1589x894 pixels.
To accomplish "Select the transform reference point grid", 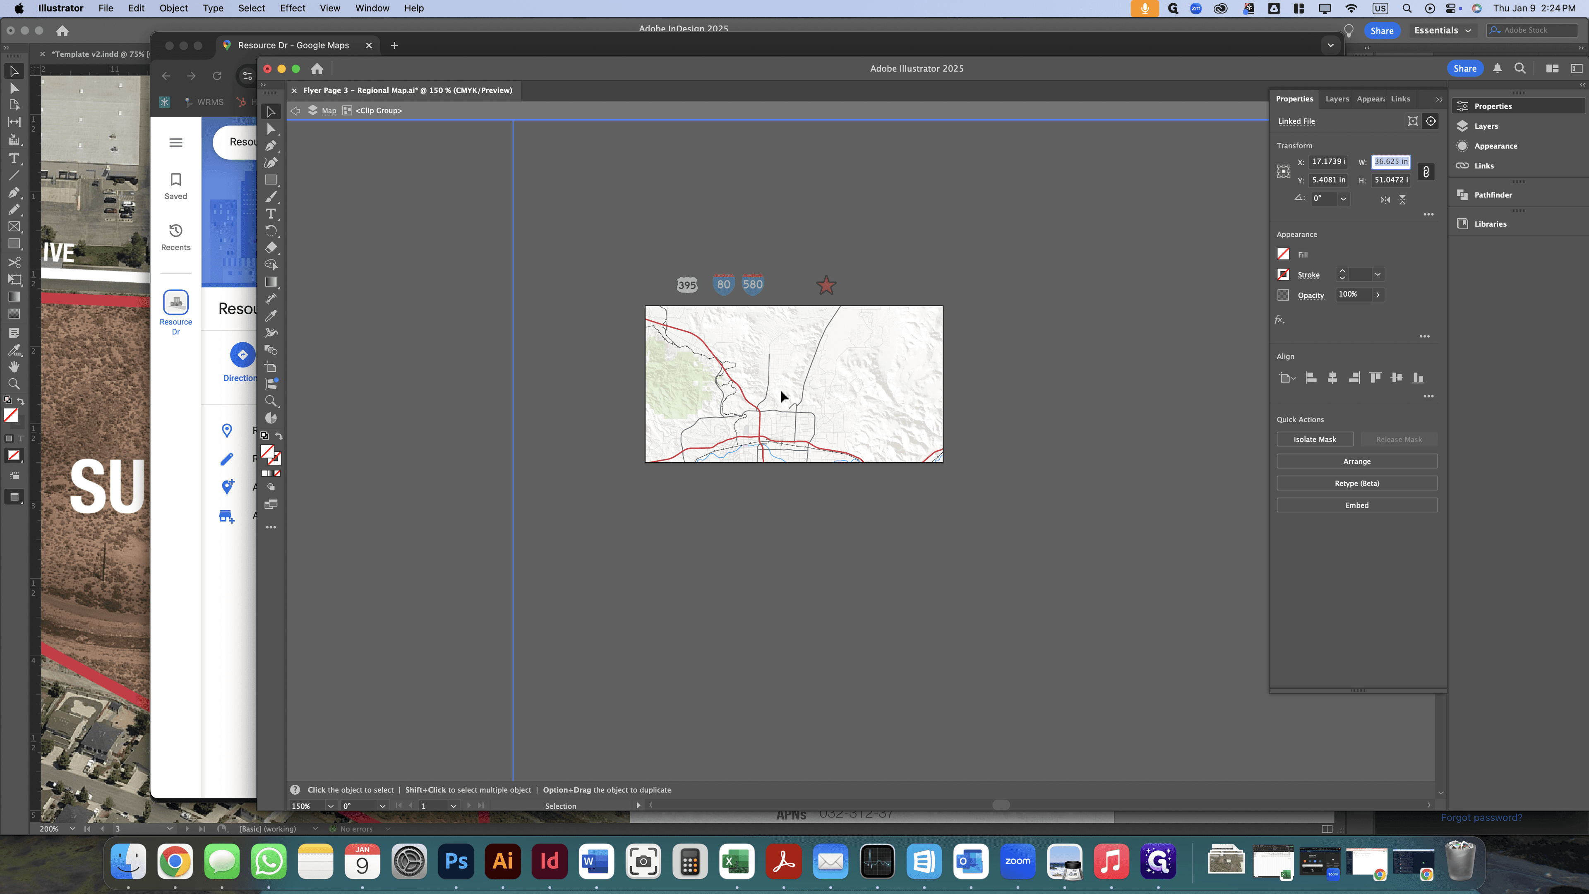I will click(x=1284, y=171).
